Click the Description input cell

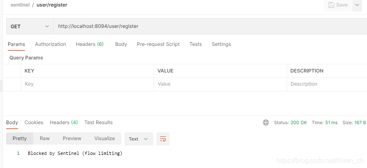tap(327, 84)
